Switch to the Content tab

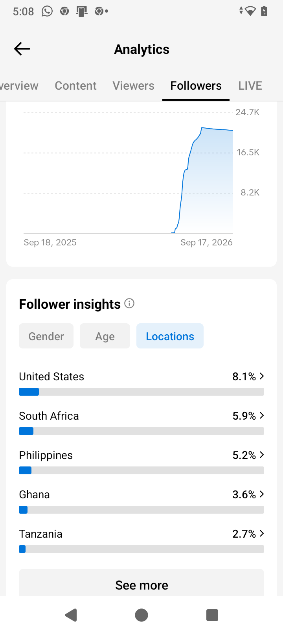click(x=75, y=86)
